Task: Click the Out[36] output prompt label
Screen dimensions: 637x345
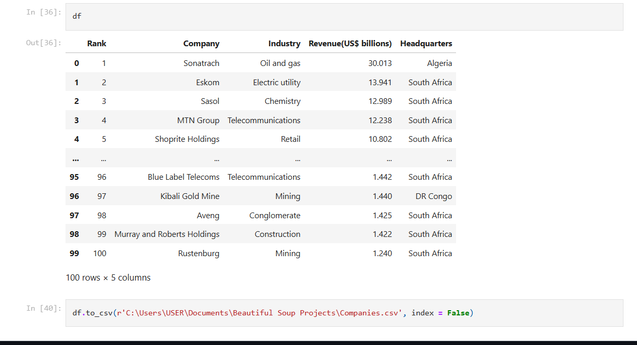Action: (44, 43)
